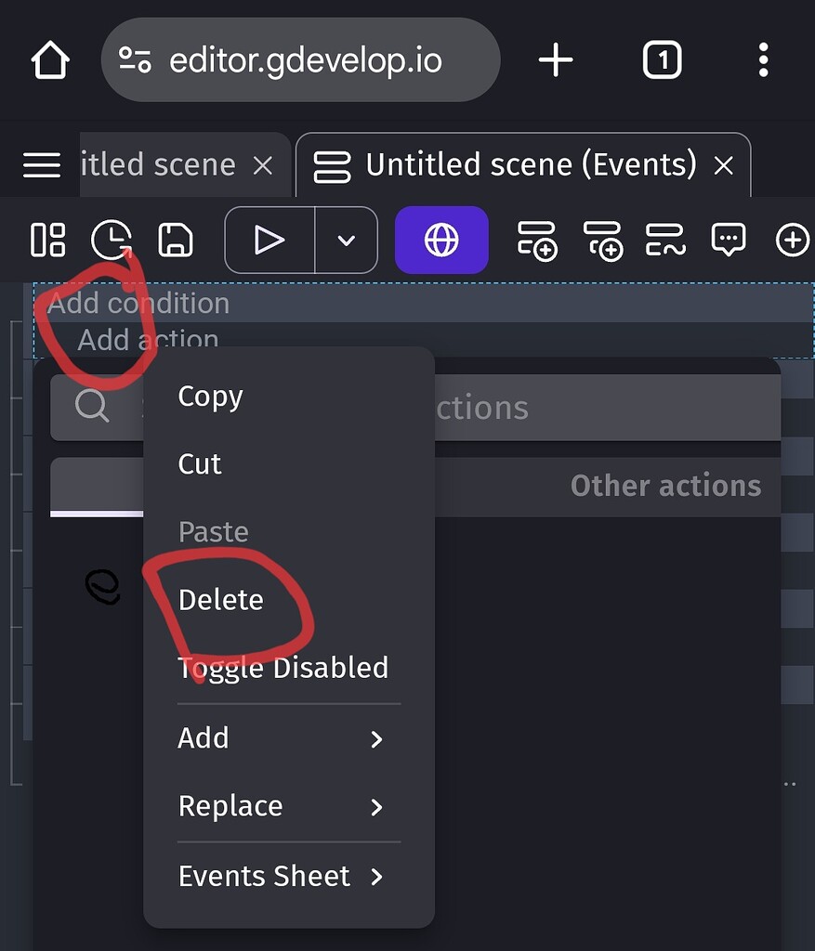815x951 pixels.
Task: Click the layout panels icon in the toolbar
Action: (x=47, y=240)
